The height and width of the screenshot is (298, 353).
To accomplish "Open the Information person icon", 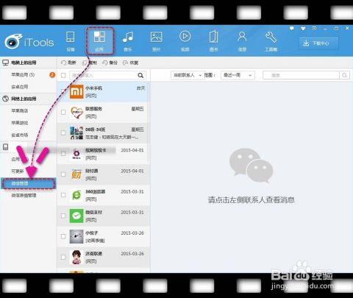I will click(x=242, y=37).
